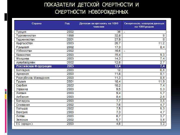Click the 'Смертность новорожденных на 1000 родов' header
Screen dimensions: 180x135
click(x=144, y=25)
